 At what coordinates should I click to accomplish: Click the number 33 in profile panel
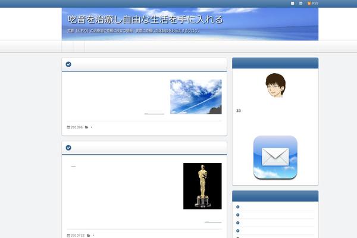[x=239, y=111]
